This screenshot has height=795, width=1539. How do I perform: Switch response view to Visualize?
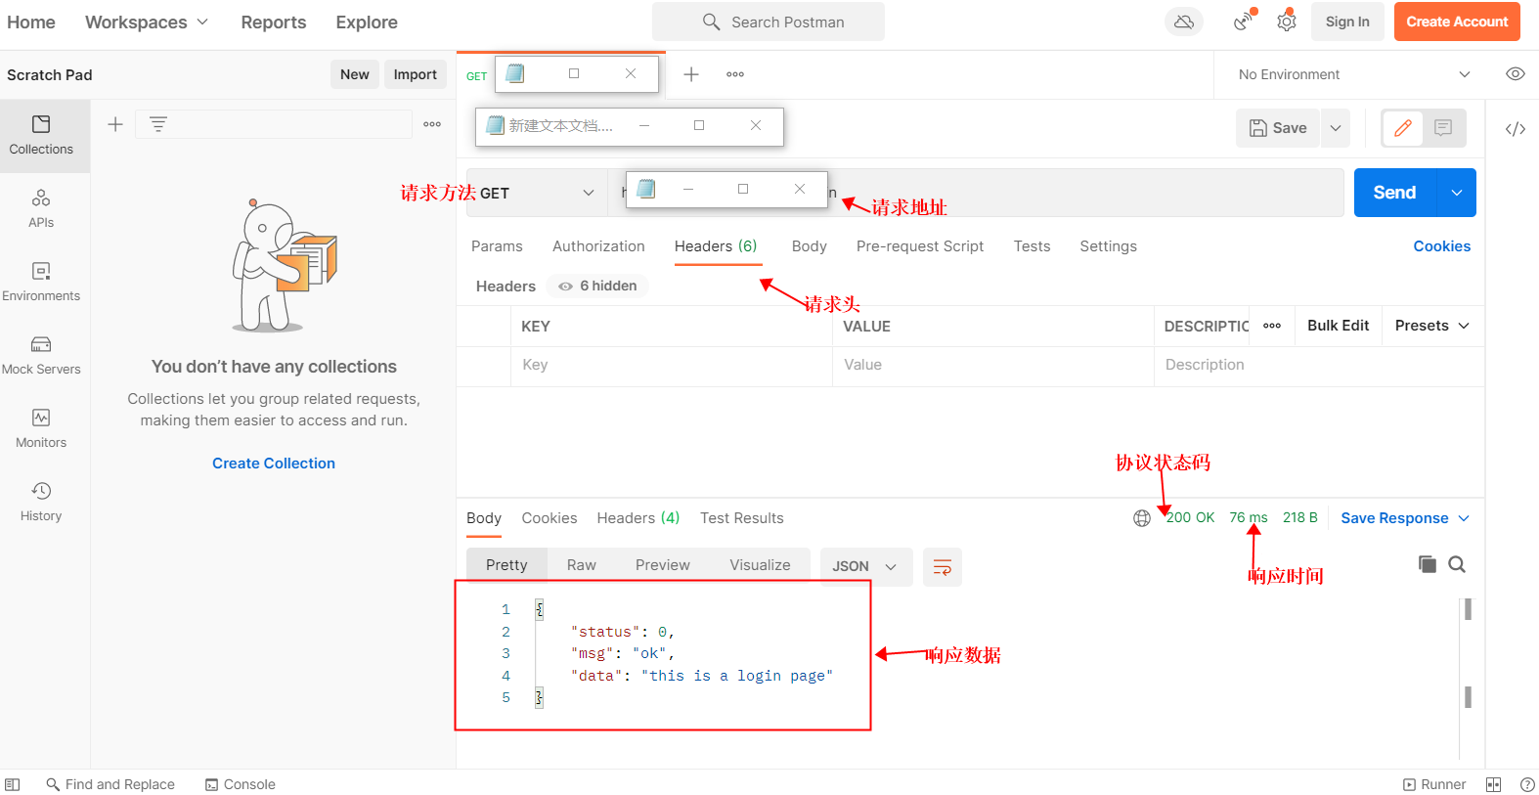(x=760, y=565)
